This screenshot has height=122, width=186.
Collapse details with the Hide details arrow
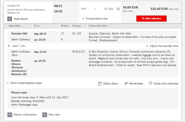[x=10, y=19]
